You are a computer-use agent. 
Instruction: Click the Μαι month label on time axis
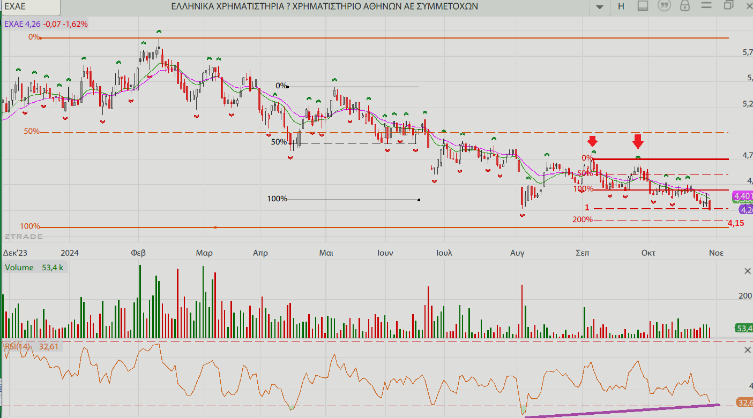(326, 253)
